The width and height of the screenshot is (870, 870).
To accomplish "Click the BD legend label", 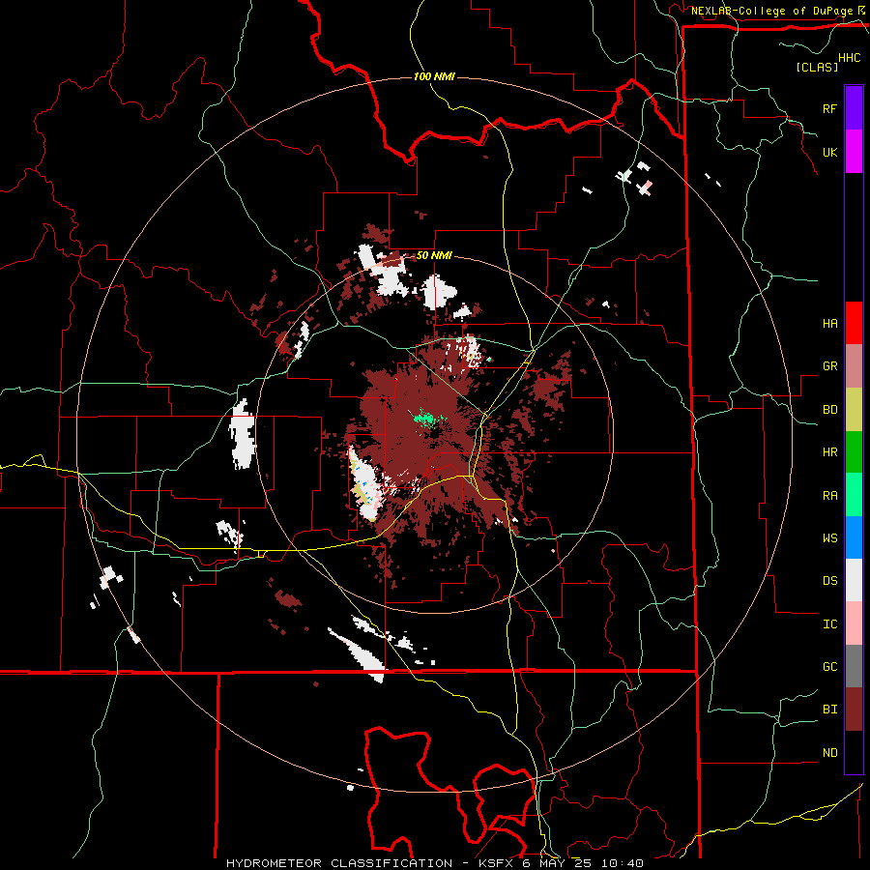I will pyautogui.click(x=829, y=410).
